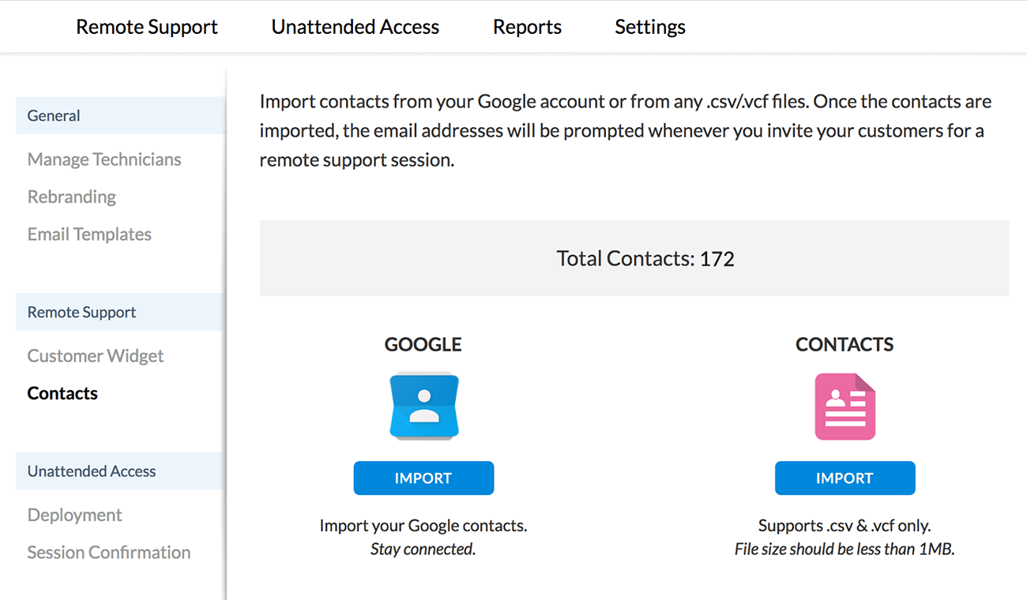Click the General section header in sidebar
The width and height of the screenshot is (1027, 600).
(x=54, y=115)
